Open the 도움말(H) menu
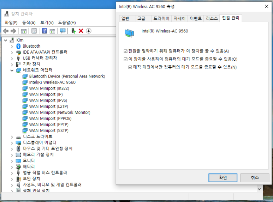 pyautogui.click(x=67, y=23)
